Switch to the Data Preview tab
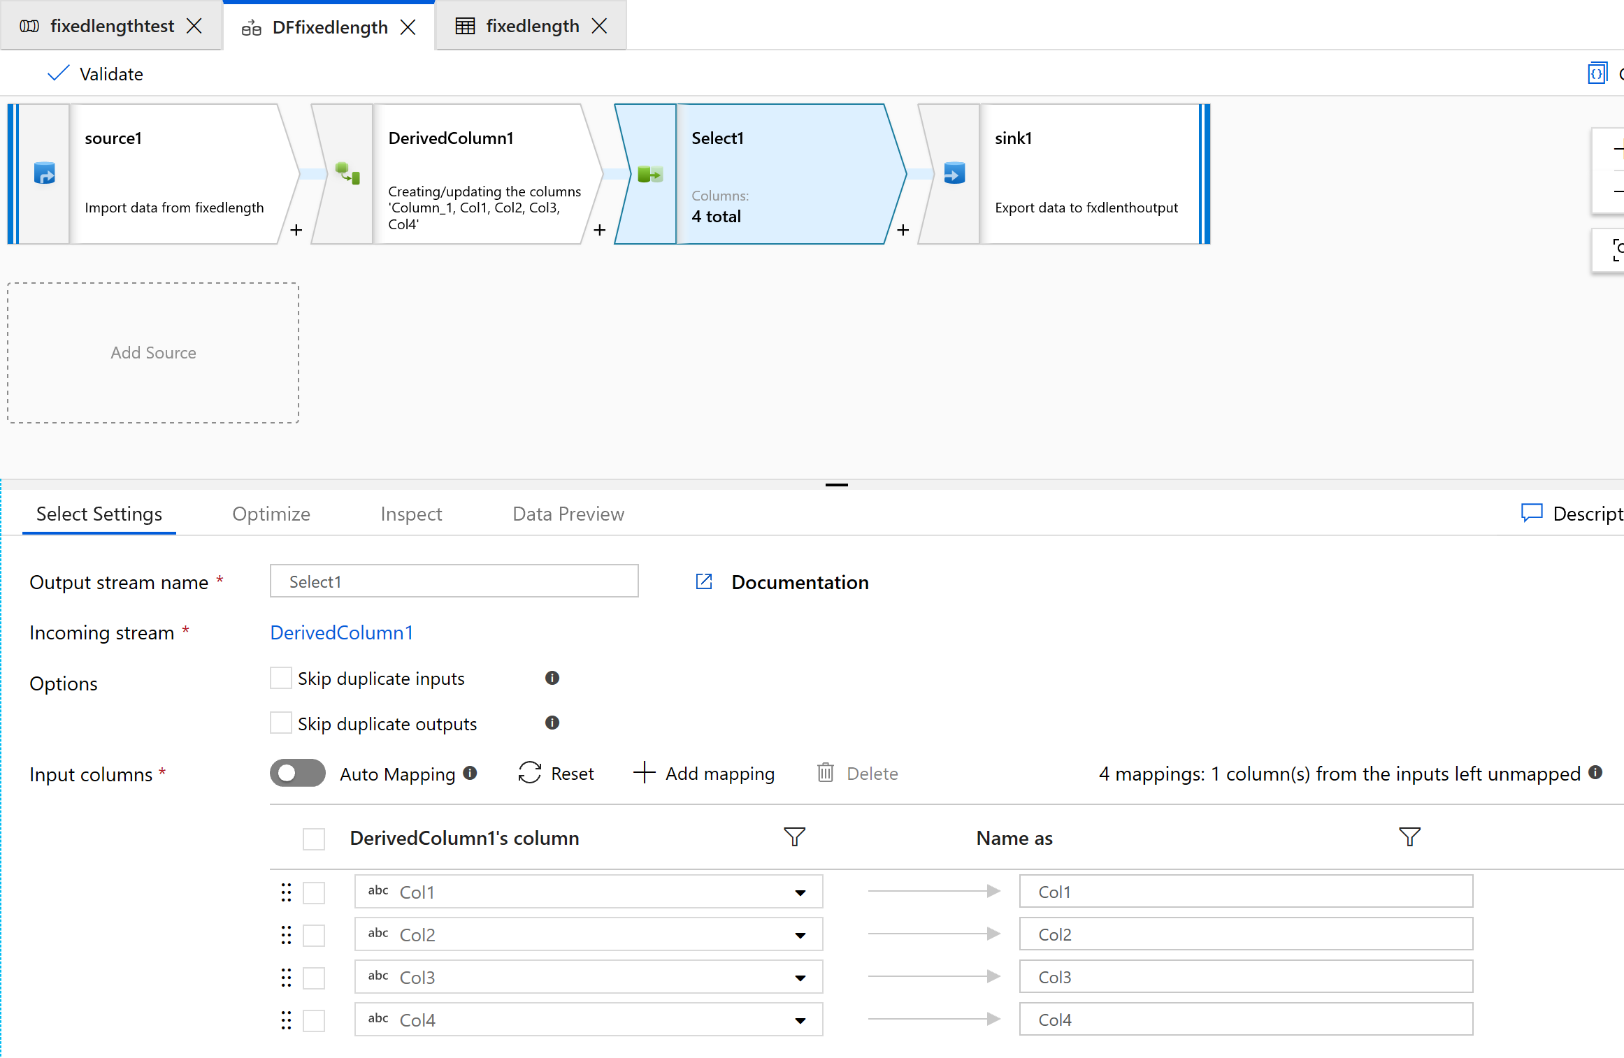 [x=568, y=514]
